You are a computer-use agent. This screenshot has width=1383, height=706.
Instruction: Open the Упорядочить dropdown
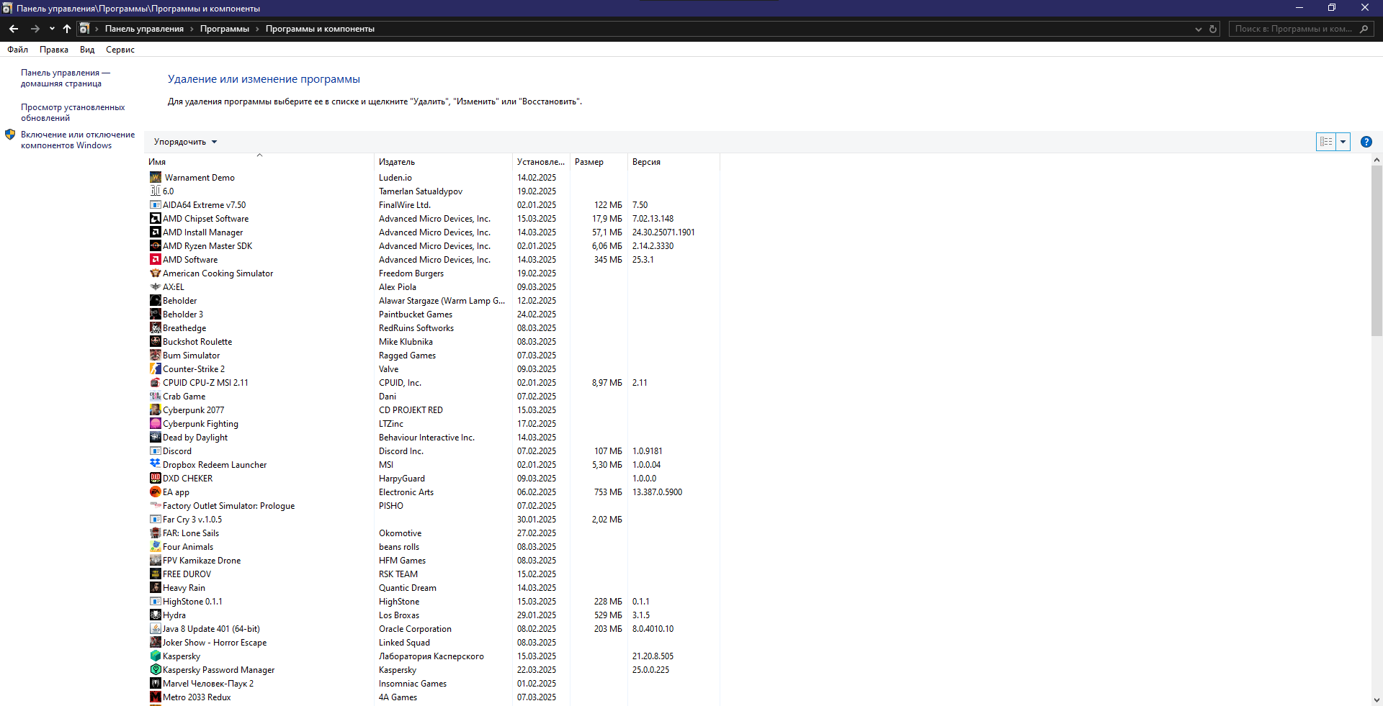[x=185, y=142]
